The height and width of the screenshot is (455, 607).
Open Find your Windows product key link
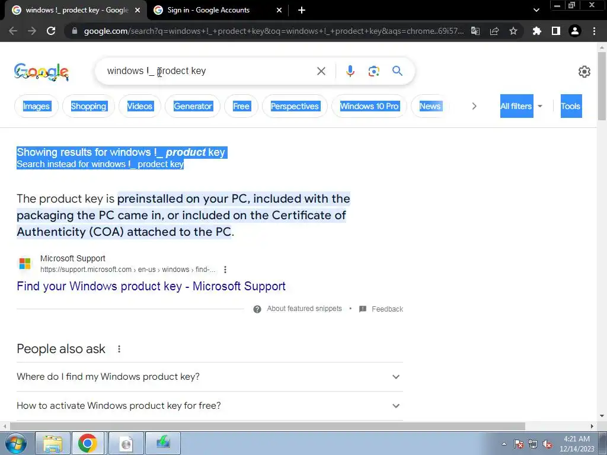click(151, 286)
